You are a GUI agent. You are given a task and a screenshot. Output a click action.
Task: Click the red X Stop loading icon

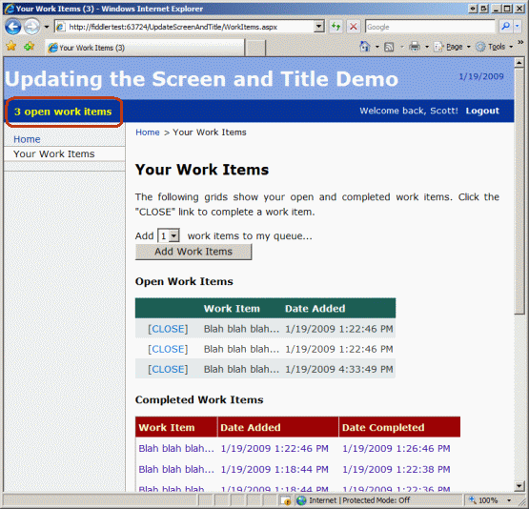[353, 27]
